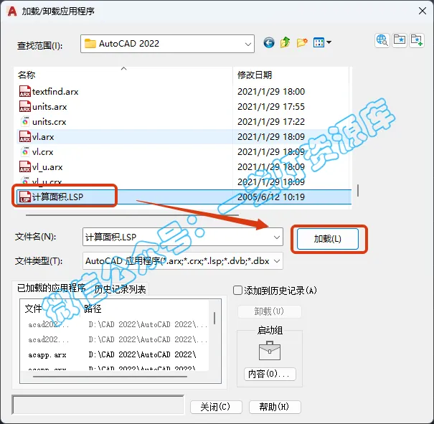This screenshot has height=424, width=434.
Task: Click the 关闭(C) button
Action: pyautogui.click(x=216, y=407)
